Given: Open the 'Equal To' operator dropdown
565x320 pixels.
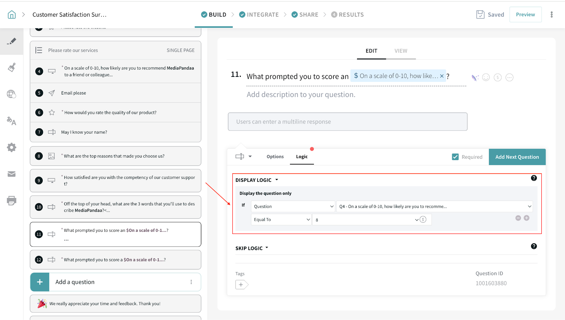Looking at the screenshot, I should pyautogui.click(x=281, y=219).
